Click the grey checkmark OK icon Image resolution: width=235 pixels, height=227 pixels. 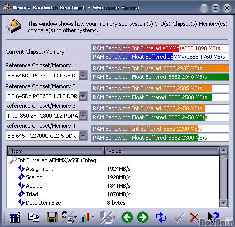tap(179, 218)
